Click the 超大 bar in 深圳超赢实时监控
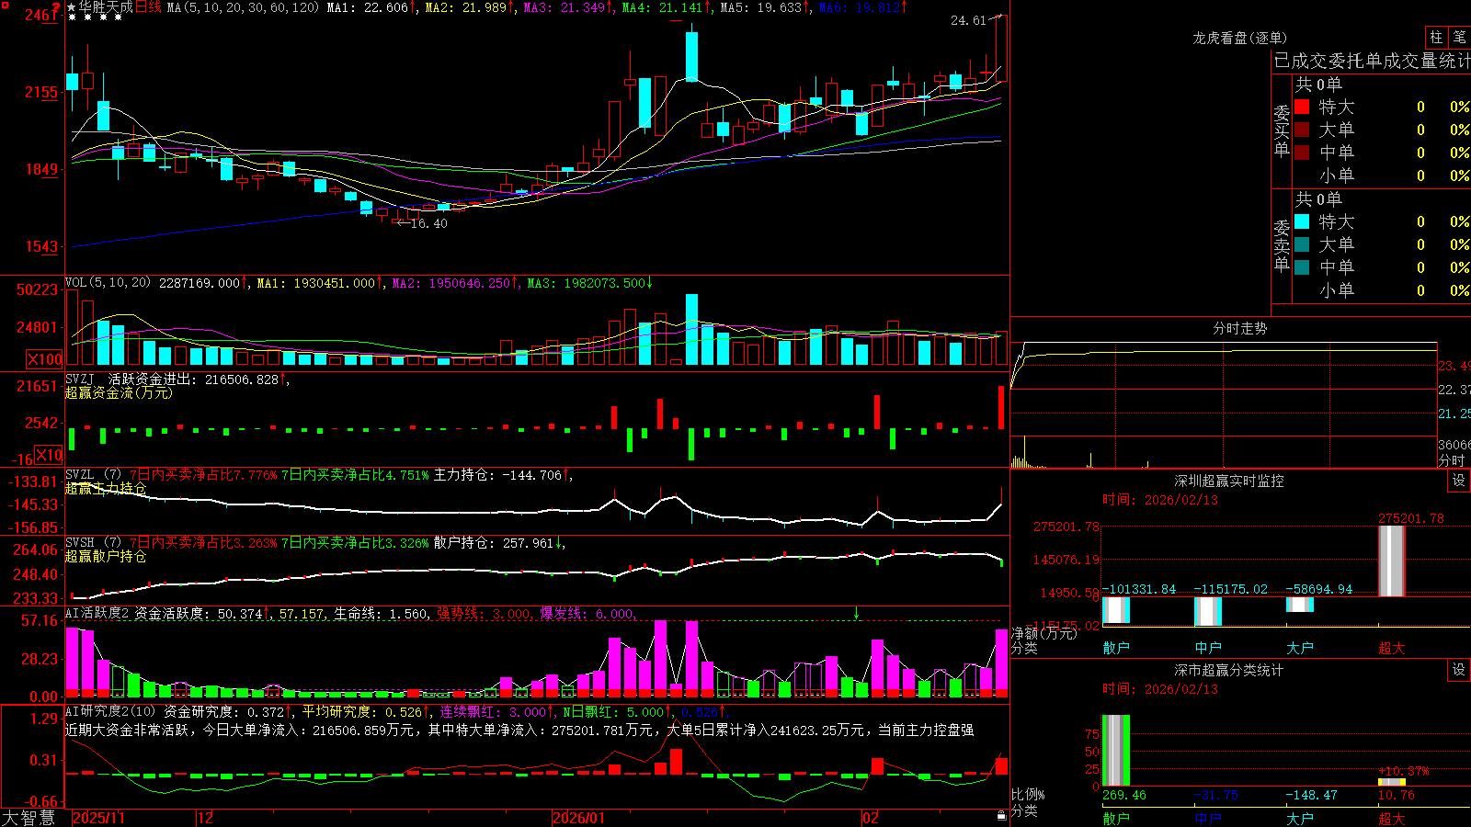Viewport: 1471px width, 827px height. point(1392,561)
